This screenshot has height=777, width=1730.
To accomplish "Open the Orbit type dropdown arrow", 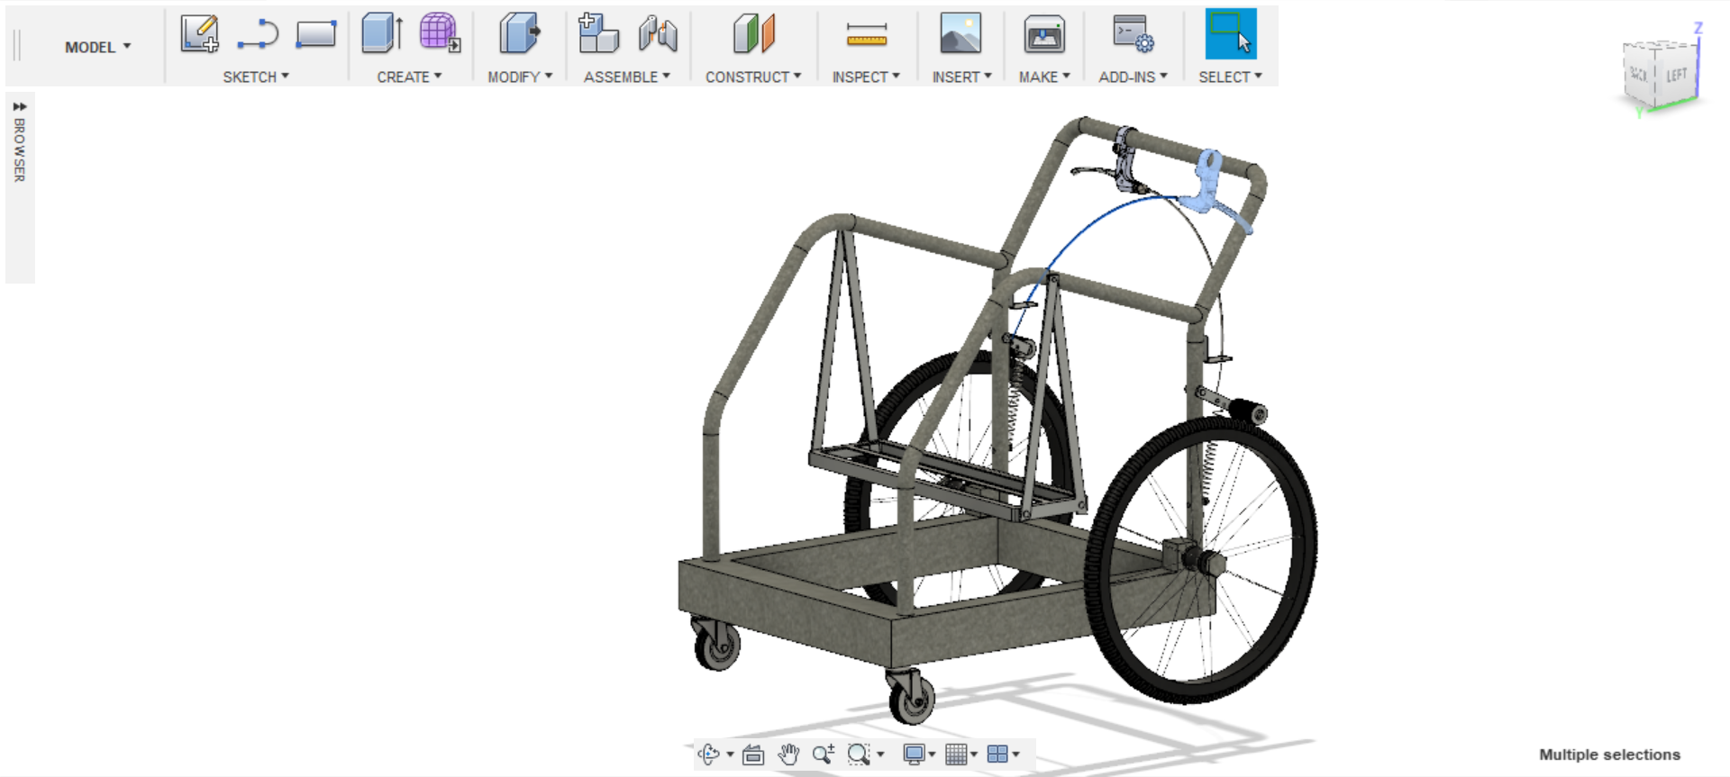I will tap(730, 754).
